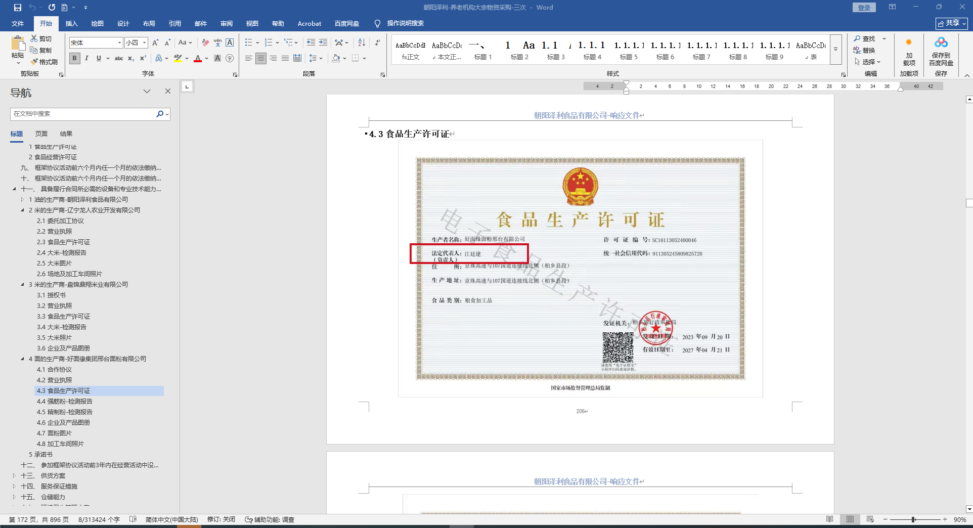Justify paragraph text both sides

pyautogui.click(x=285, y=58)
